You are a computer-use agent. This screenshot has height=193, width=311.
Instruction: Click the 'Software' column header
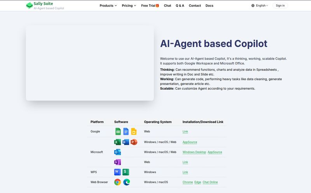(121, 122)
